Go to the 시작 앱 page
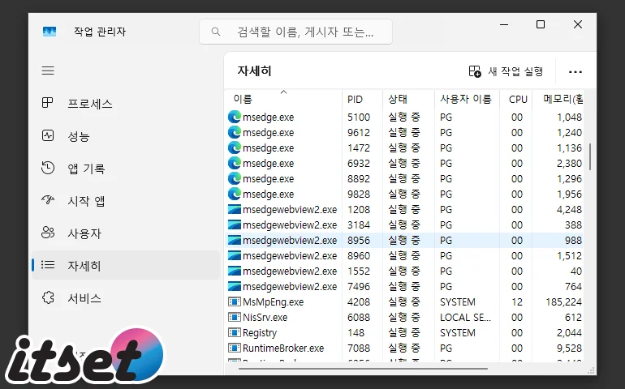Viewport: 625px width, 389px height. 126,201
